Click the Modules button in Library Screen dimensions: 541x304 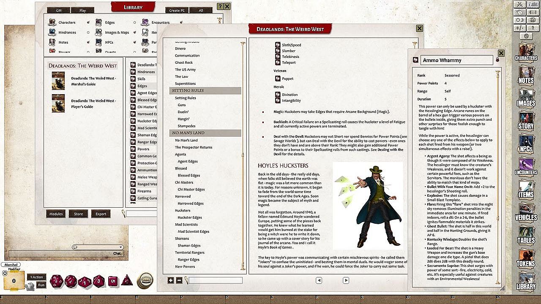tap(56, 214)
